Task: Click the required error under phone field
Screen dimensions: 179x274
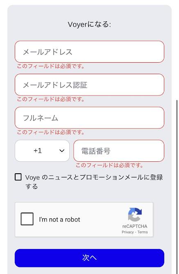Action: click(x=109, y=165)
